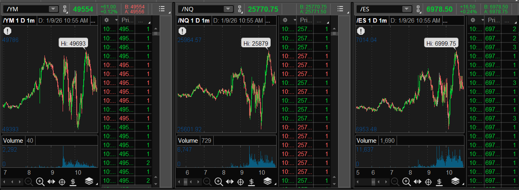Click the zoom out magnifier under /NQ chart
Viewport: 519px width, 190px height.
[207, 181]
